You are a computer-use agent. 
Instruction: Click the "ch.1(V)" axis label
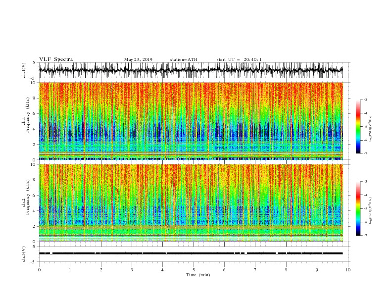coord(24,70)
